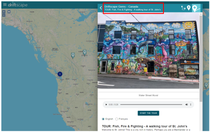
Task: Go back using the panel's left chevron
Action: tap(101, 8)
